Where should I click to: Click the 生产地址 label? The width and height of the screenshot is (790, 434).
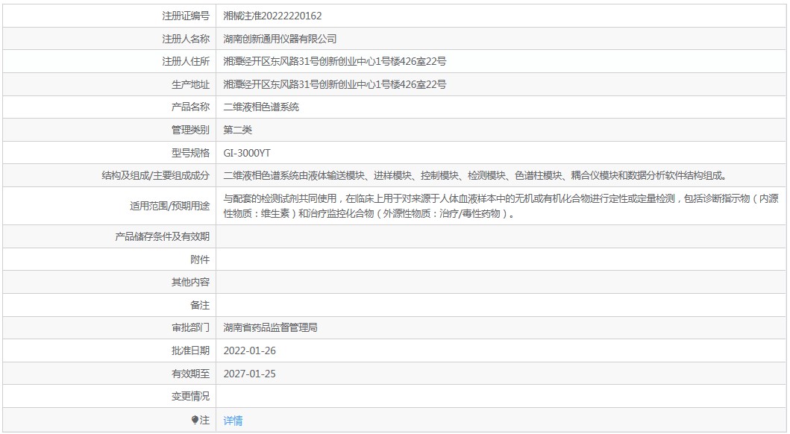point(190,84)
